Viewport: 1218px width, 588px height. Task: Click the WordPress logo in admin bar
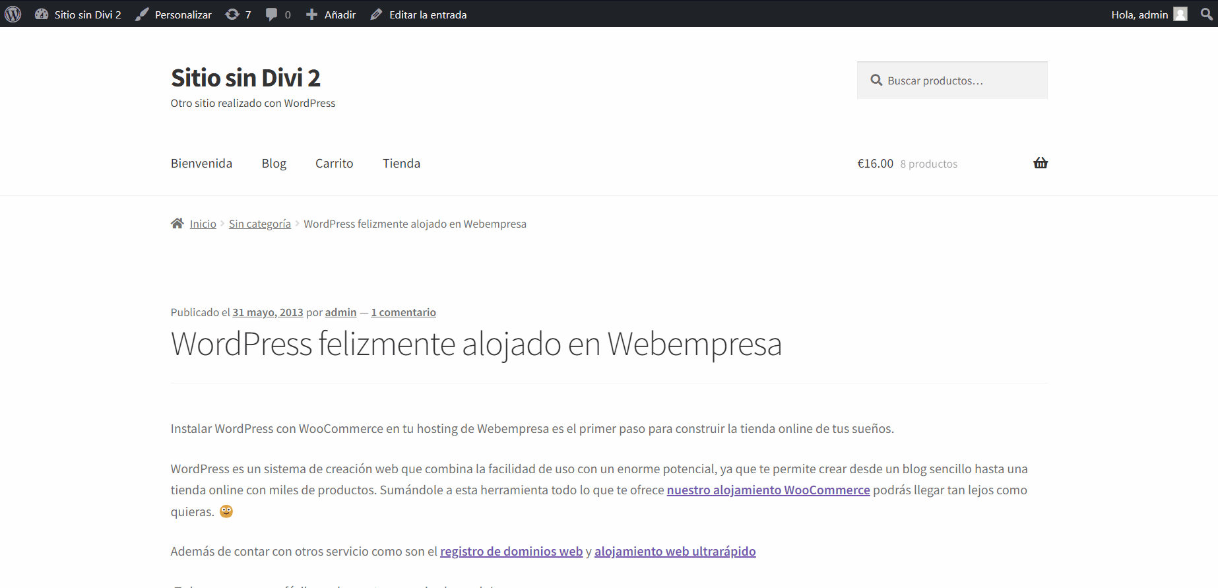(13, 14)
